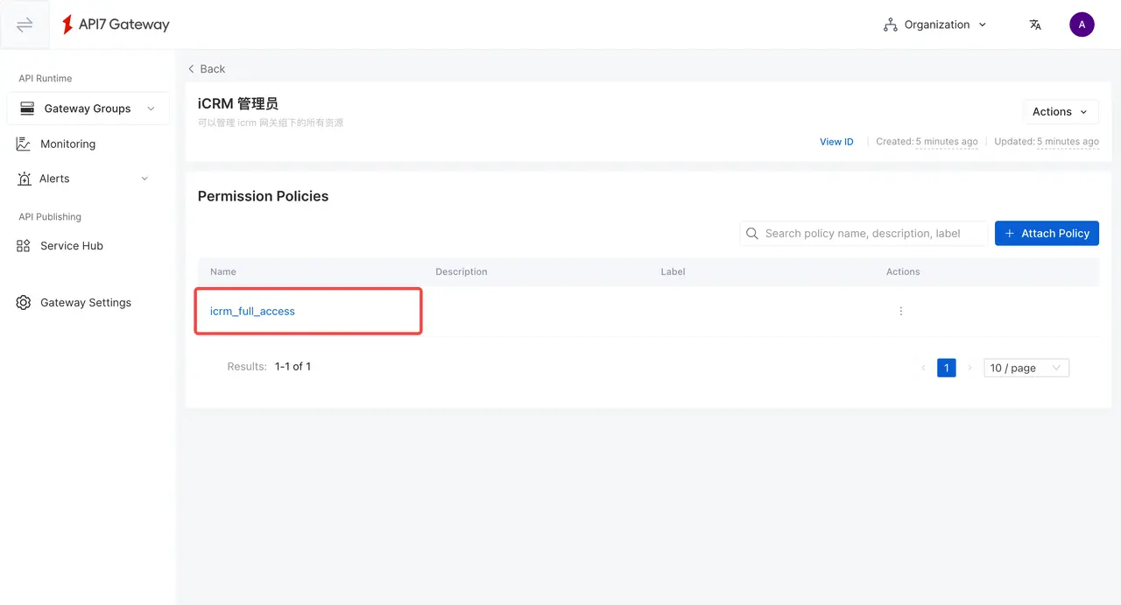Click the Description column header
The width and height of the screenshot is (1121, 605).
point(462,271)
